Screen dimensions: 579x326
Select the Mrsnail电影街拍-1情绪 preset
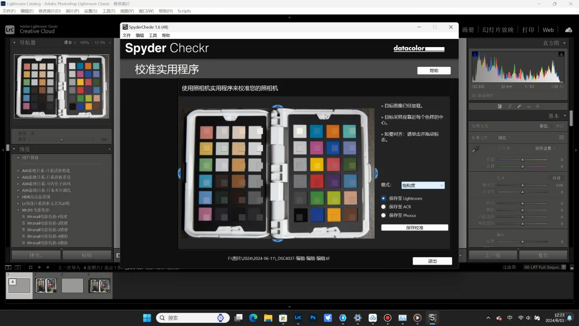[x=47, y=217]
